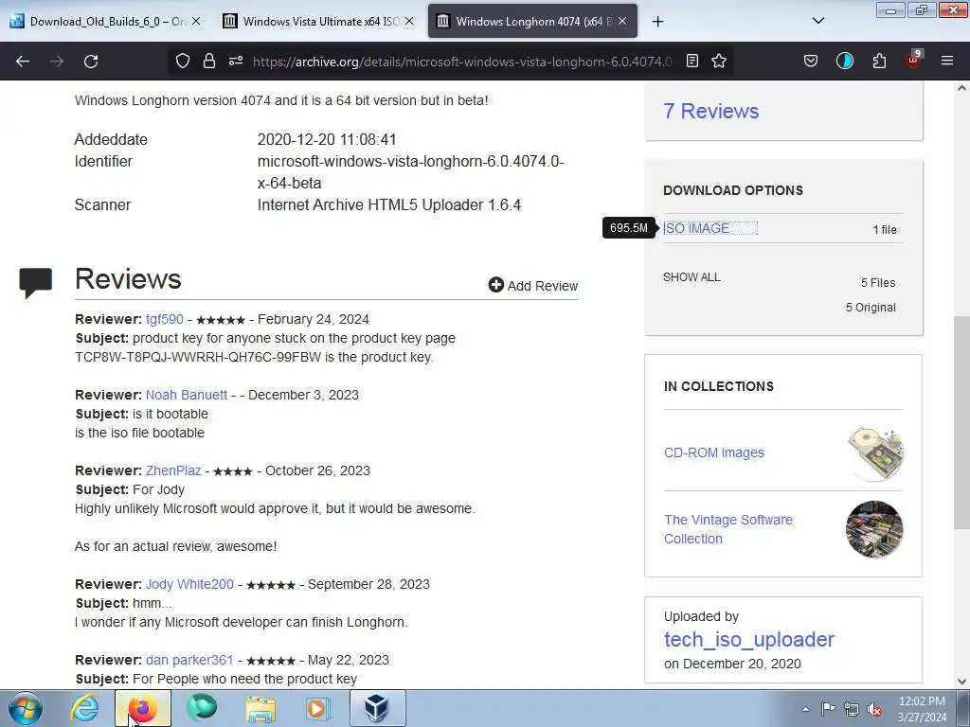
Task: Open site permissions icon in address bar
Action: tap(236, 61)
